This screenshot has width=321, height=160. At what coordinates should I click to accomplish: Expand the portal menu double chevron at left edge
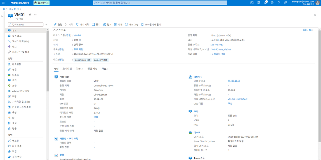coord(2,16)
